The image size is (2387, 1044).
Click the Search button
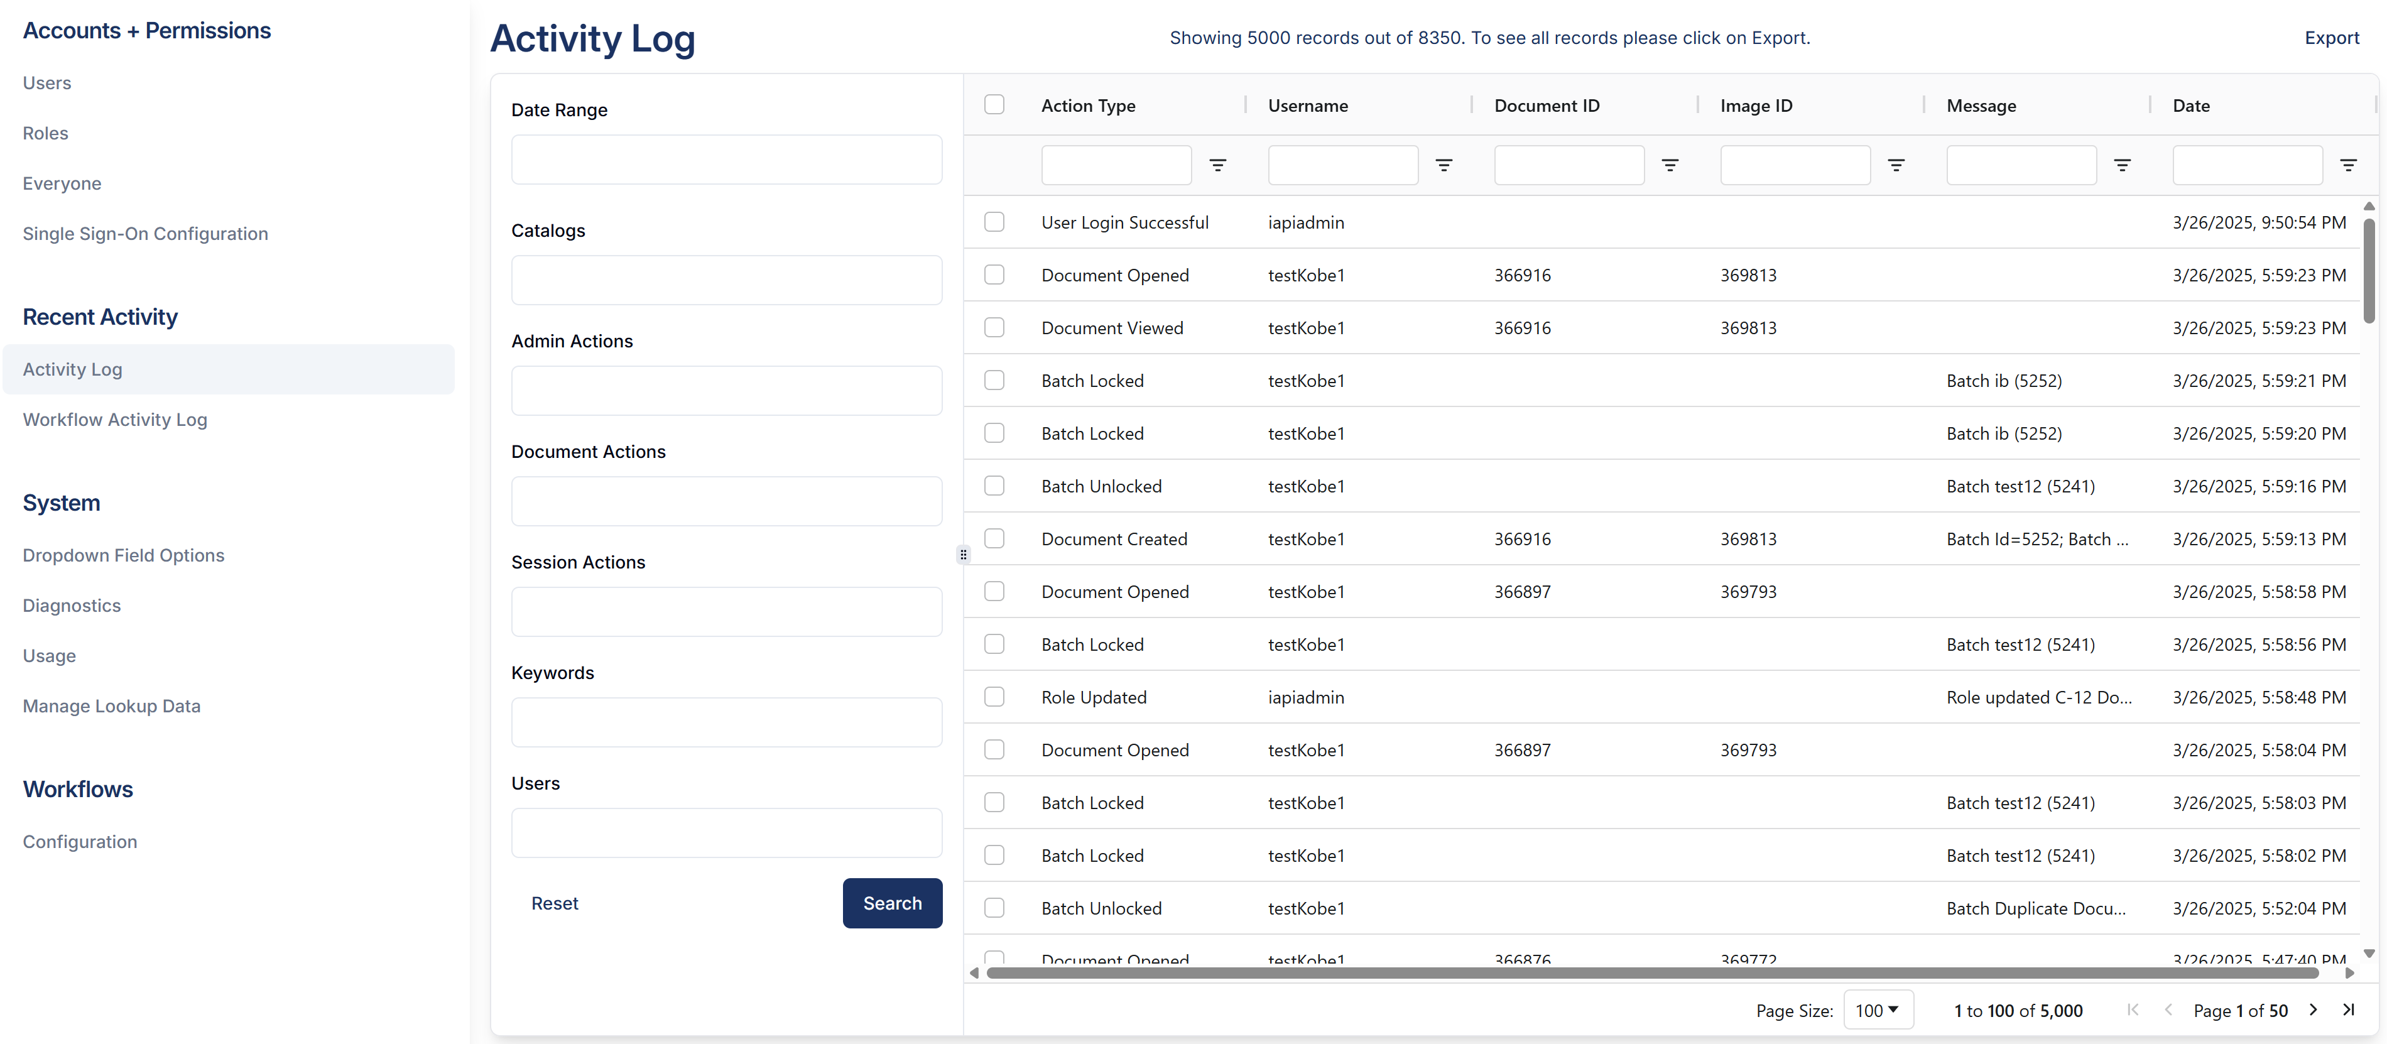click(x=893, y=902)
